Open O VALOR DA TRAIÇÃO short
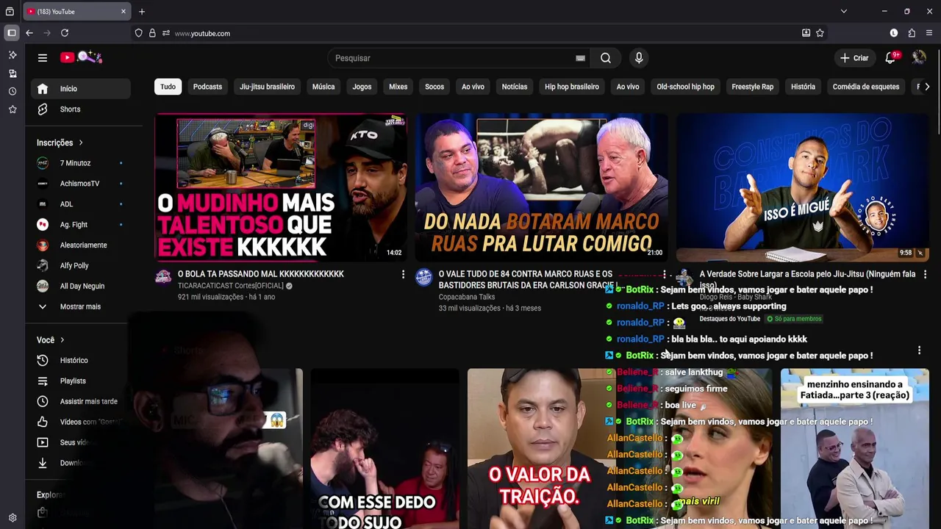Image resolution: width=941 pixels, height=529 pixels. click(x=540, y=448)
